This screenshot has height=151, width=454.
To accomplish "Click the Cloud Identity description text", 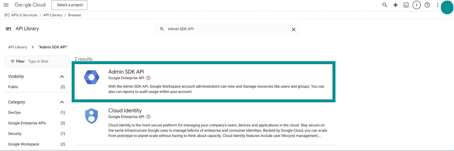I will [218, 130].
